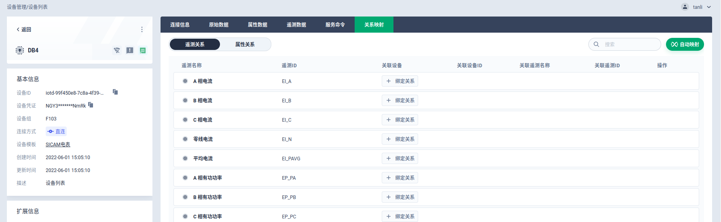The image size is (721, 222).
Task: Click the magnifier icon in search box
Action: coord(596,44)
